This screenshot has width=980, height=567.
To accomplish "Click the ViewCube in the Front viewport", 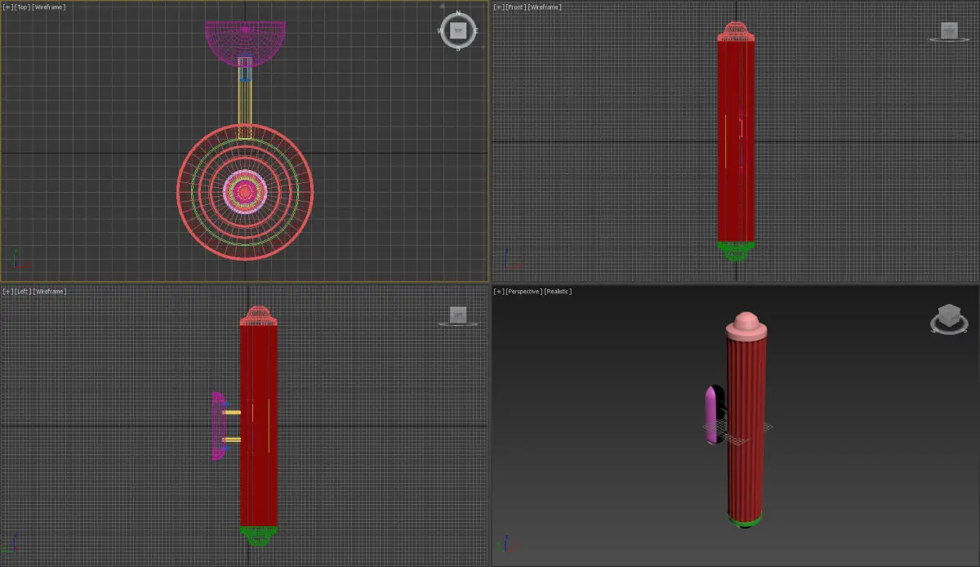I will 949,30.
